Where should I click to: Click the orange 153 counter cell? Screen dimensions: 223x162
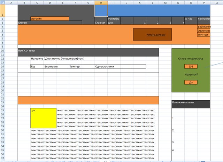coord(191,66)
